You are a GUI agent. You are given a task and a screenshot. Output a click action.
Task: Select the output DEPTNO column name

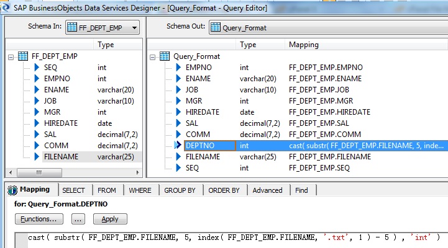(x=210, y=145)
